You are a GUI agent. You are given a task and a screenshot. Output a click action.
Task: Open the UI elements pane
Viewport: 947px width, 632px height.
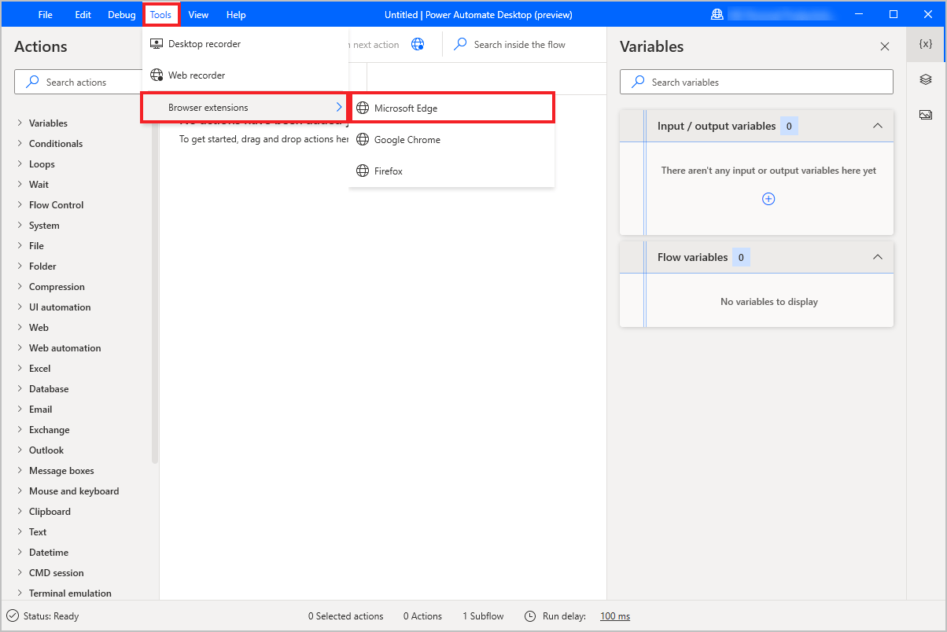[x=926, y=79]
